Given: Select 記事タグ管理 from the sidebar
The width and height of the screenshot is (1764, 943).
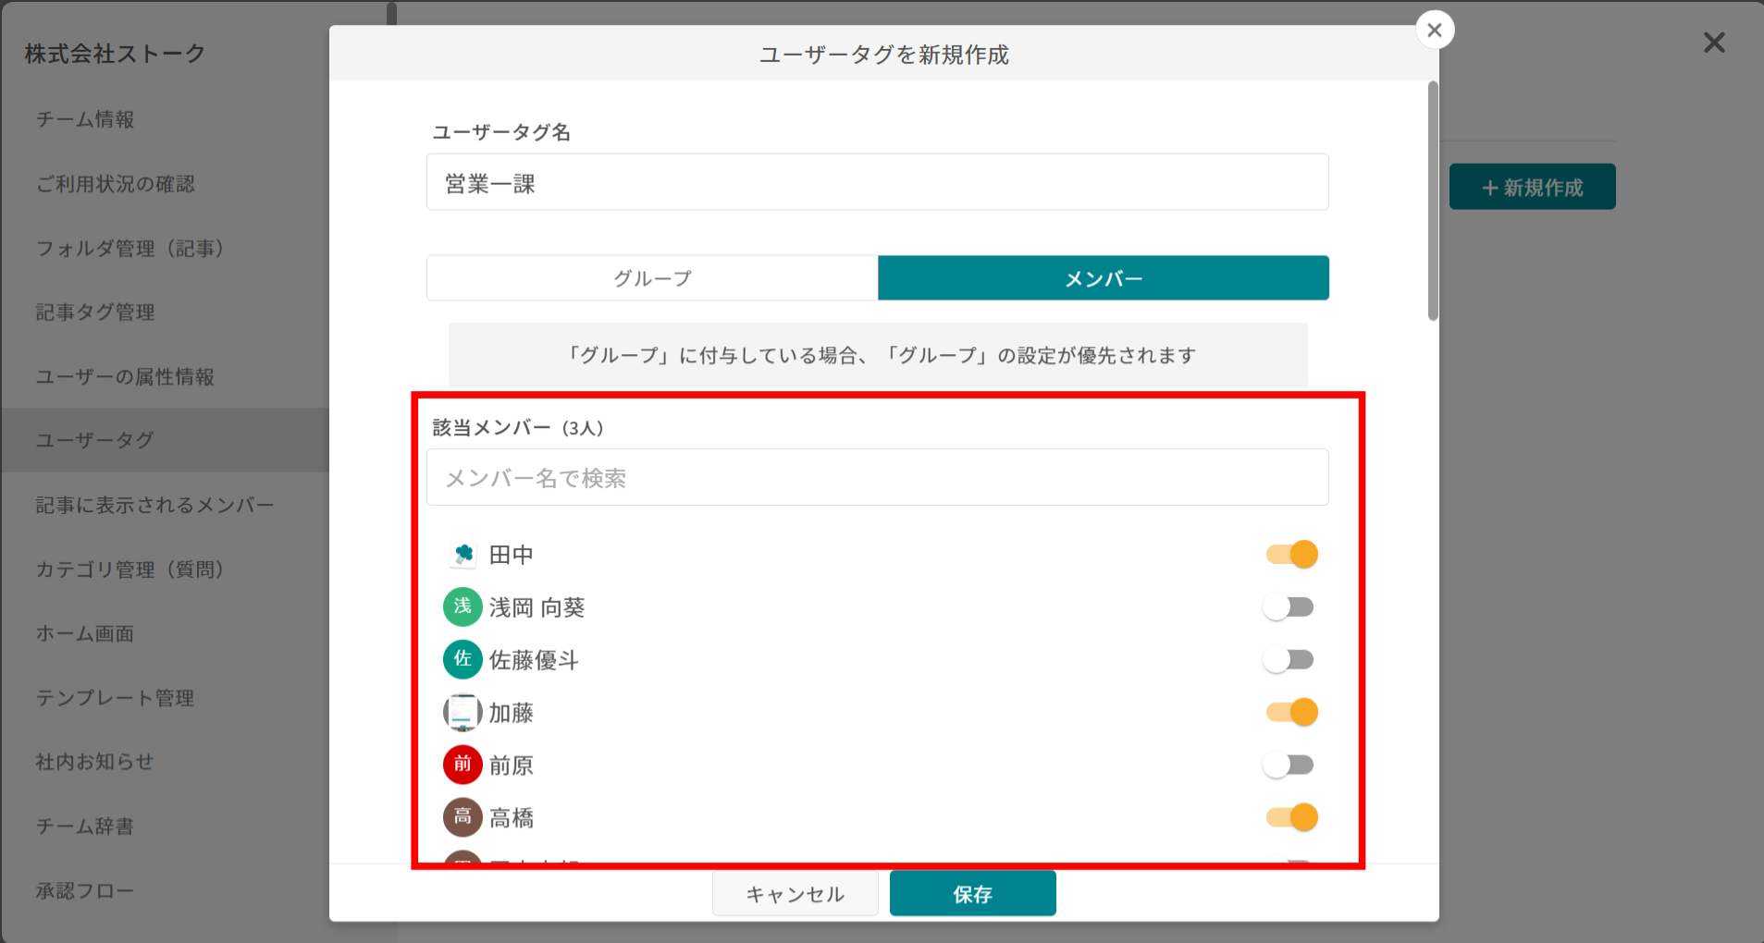Looking at the screenshot, I should [x=93, y=312].
